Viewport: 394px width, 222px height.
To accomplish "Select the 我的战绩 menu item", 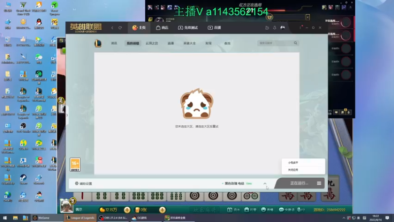I will (x=132, y=43).
